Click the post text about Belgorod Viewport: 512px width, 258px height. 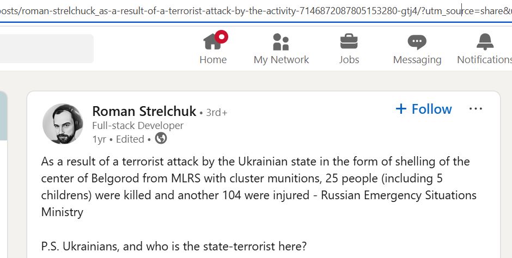[259, 187]
